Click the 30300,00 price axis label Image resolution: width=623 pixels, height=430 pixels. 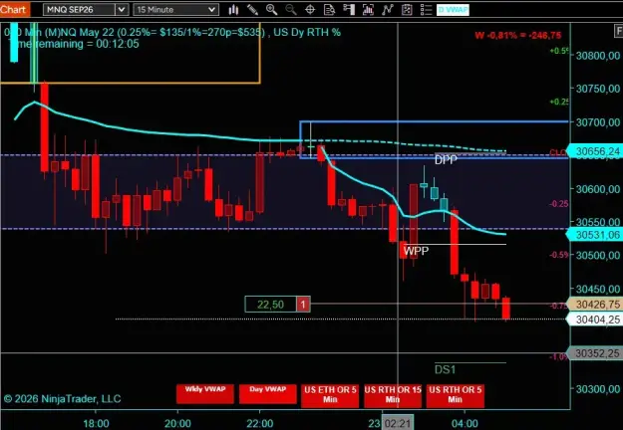pos(598,389)
